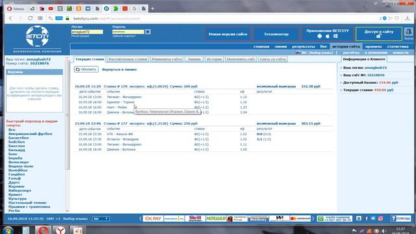Switch to Снять со счёта tab
This screenshot has width=416, height=234.
tap(273, 59)
